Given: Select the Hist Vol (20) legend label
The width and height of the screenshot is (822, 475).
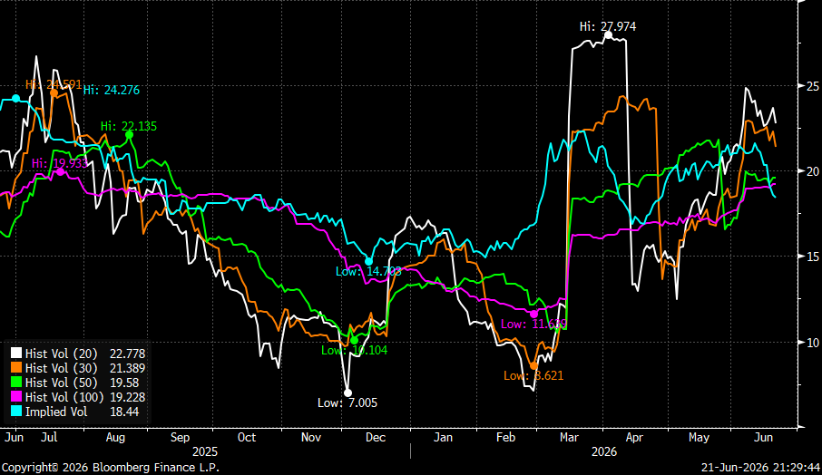Looking at the screenshot, I should pyautogui.click(x=62, y=354).
